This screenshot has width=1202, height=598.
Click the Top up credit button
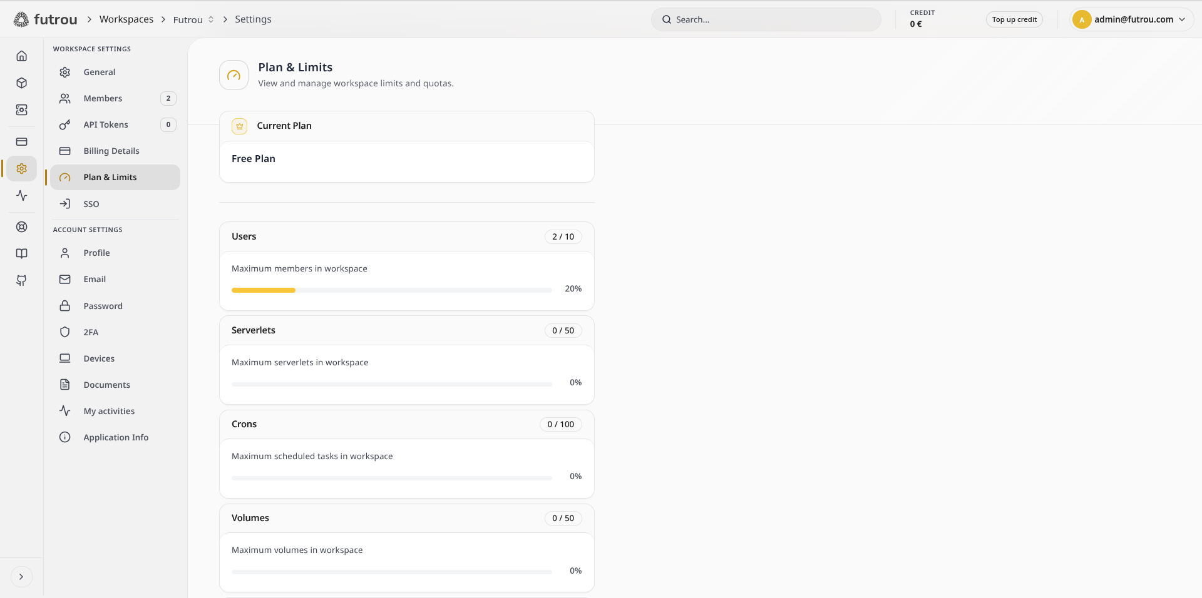1014,19
